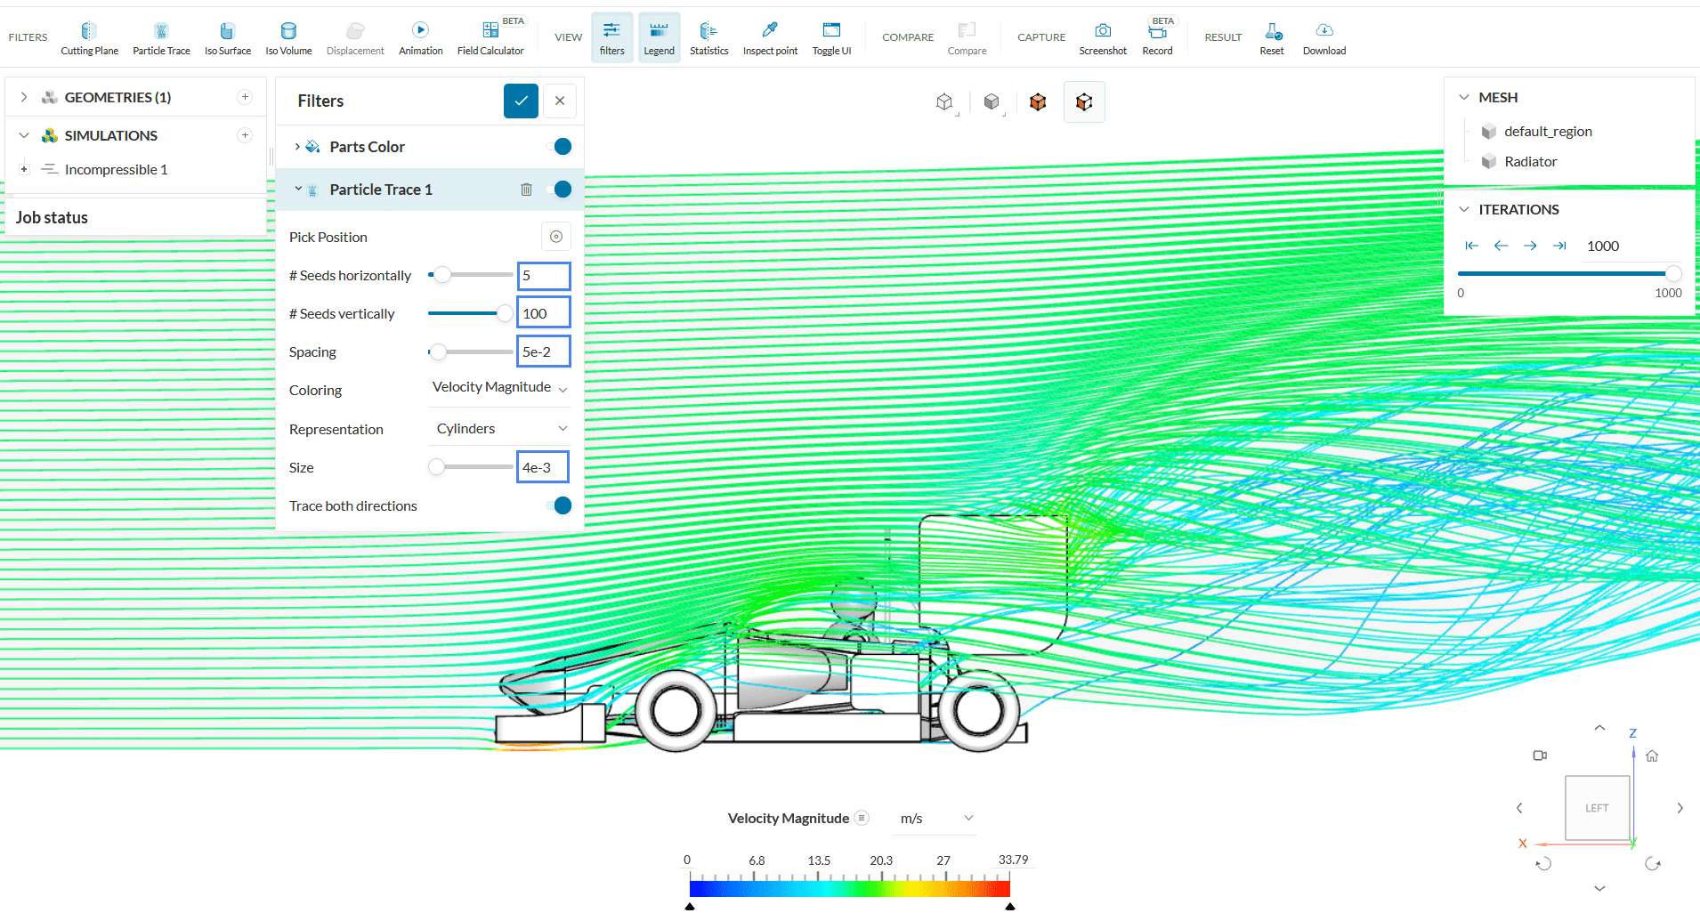1700x913 pixels.
Task: Open the Coloring dropdown Velocity Magnitude
Action: 499,388
